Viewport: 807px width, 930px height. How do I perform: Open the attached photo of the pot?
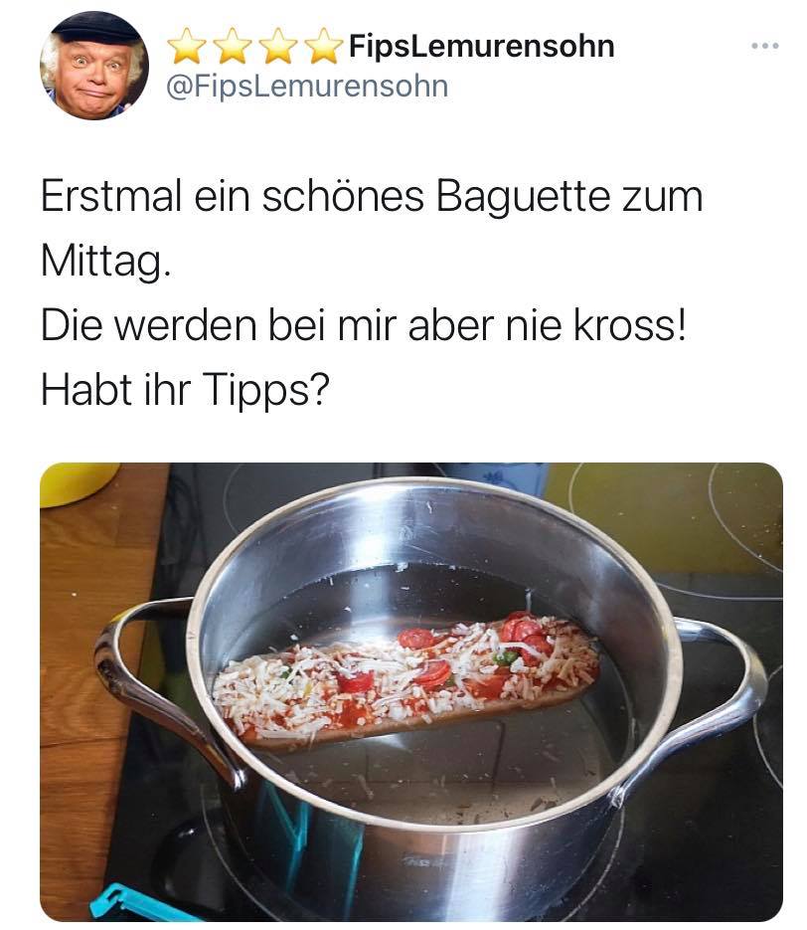(x=411, y=692)
